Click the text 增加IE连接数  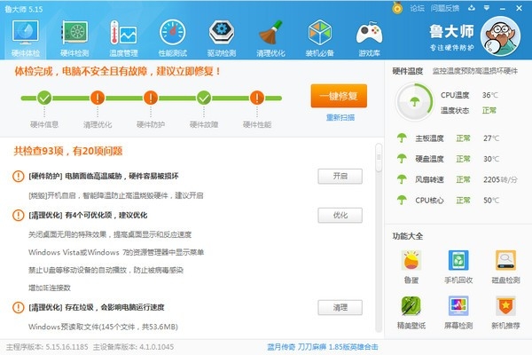point(50,288)
